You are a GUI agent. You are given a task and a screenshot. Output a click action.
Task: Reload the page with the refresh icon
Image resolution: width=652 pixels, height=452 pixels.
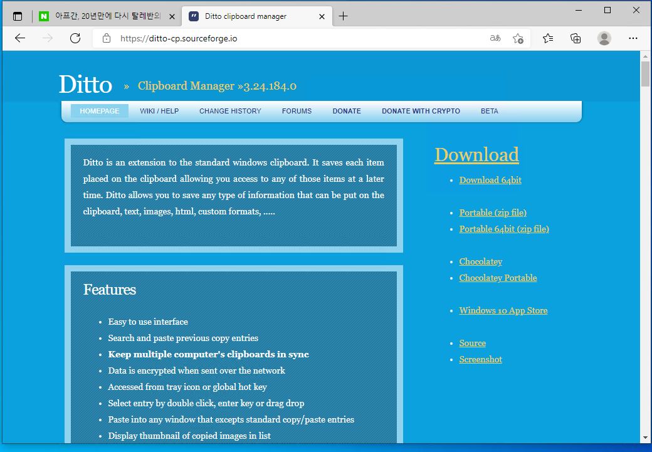click(x=75, y=39)
